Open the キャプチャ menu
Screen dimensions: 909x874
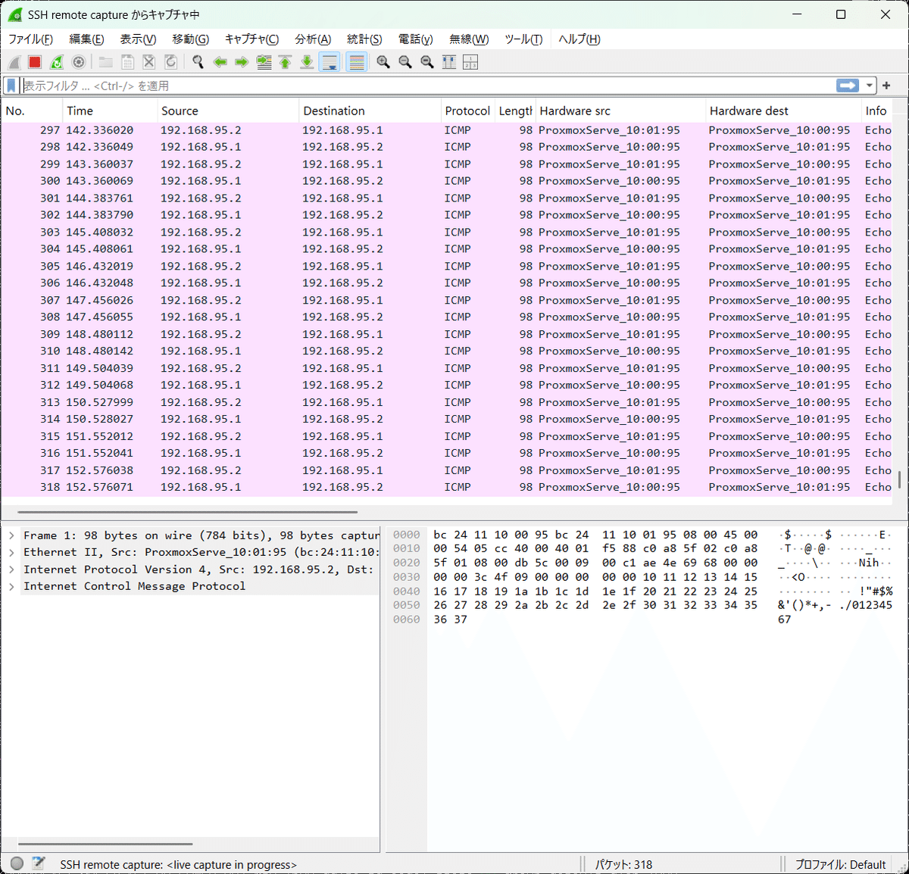[x=251, y=39]
